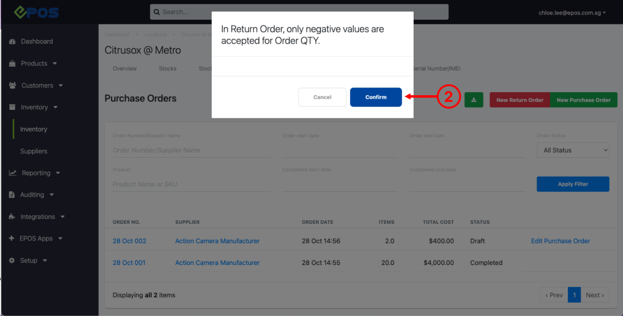Screen dimensions: 623x316
Task: Click the Dashboard gauge icon
Action: 12,41
